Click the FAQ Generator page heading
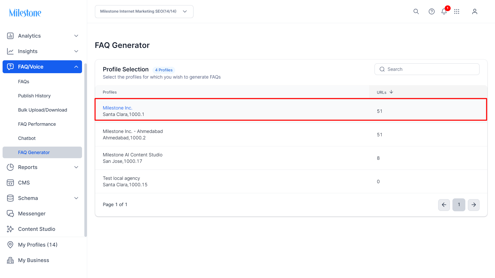495x278 pixels. pos(122,45)
